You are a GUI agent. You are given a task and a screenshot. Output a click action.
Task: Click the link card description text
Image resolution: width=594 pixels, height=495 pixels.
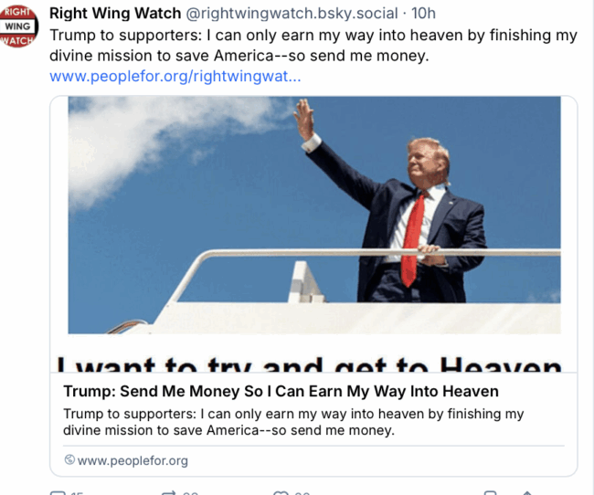pyautogui.click(x=293, y=422)
